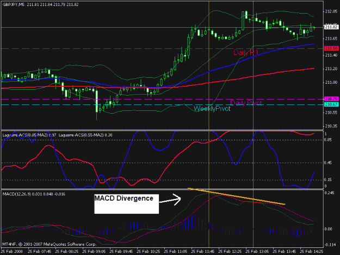This screenshot has width=340, height=255.
Task: Click the current price tag 211.82
Action: (x=331, y=27)
